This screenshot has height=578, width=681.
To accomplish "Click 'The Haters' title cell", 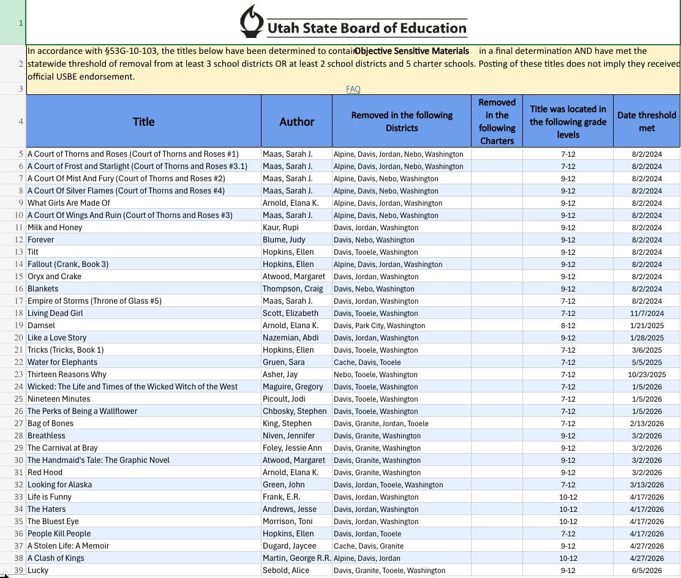I will tap(144, 509).
